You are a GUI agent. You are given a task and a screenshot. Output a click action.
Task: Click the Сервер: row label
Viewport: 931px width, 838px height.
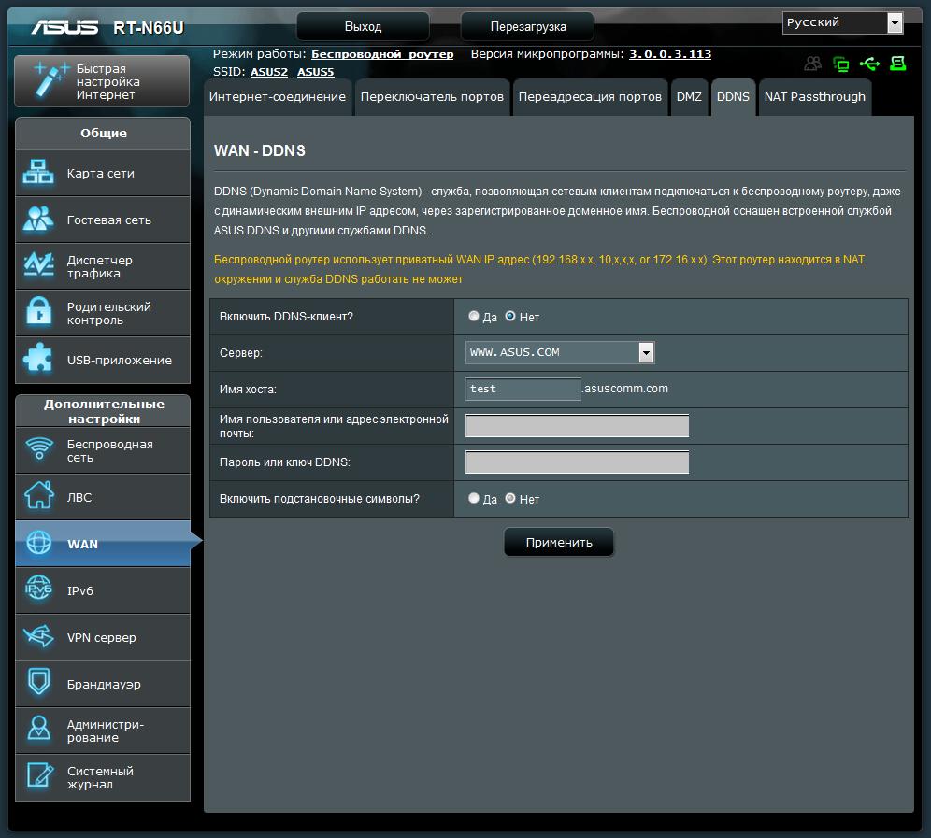(x=241, y=352)
